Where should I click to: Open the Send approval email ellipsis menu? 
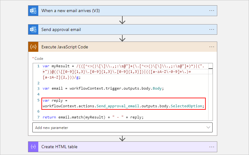tap(212, 29)
